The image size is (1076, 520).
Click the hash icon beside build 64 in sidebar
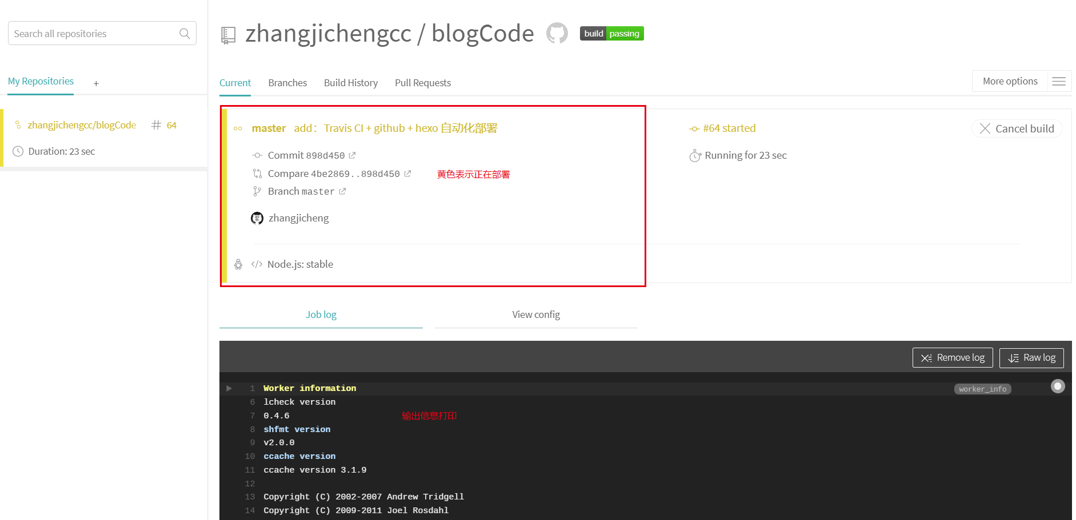[x=156, y=125]
